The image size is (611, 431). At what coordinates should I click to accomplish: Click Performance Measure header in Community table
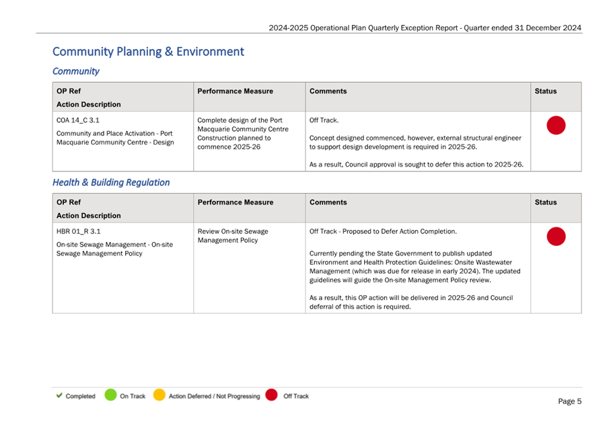coord(236,91)
